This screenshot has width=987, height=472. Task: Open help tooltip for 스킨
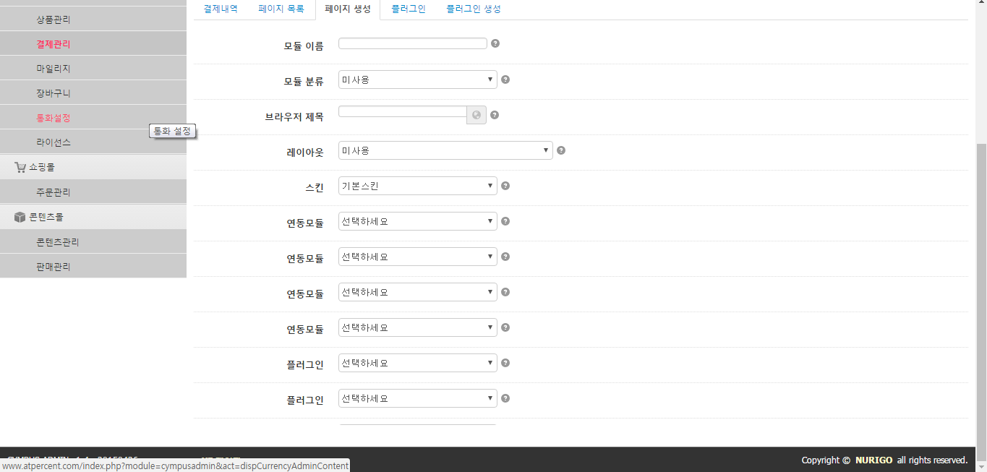pos(505,186)
